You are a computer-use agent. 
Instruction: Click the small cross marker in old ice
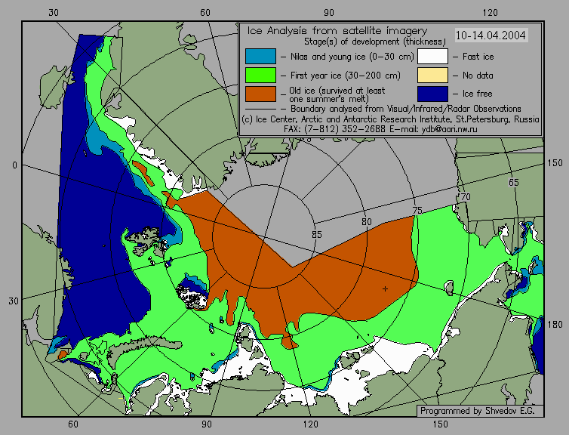coord(385,288)
